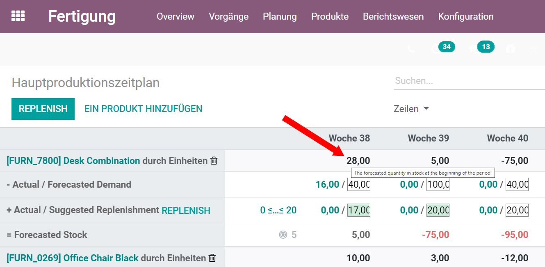This screenshot has height=267, width=545.
Task: Click REPLENISH link in Suggested Replenishment row
Action: 186,211
